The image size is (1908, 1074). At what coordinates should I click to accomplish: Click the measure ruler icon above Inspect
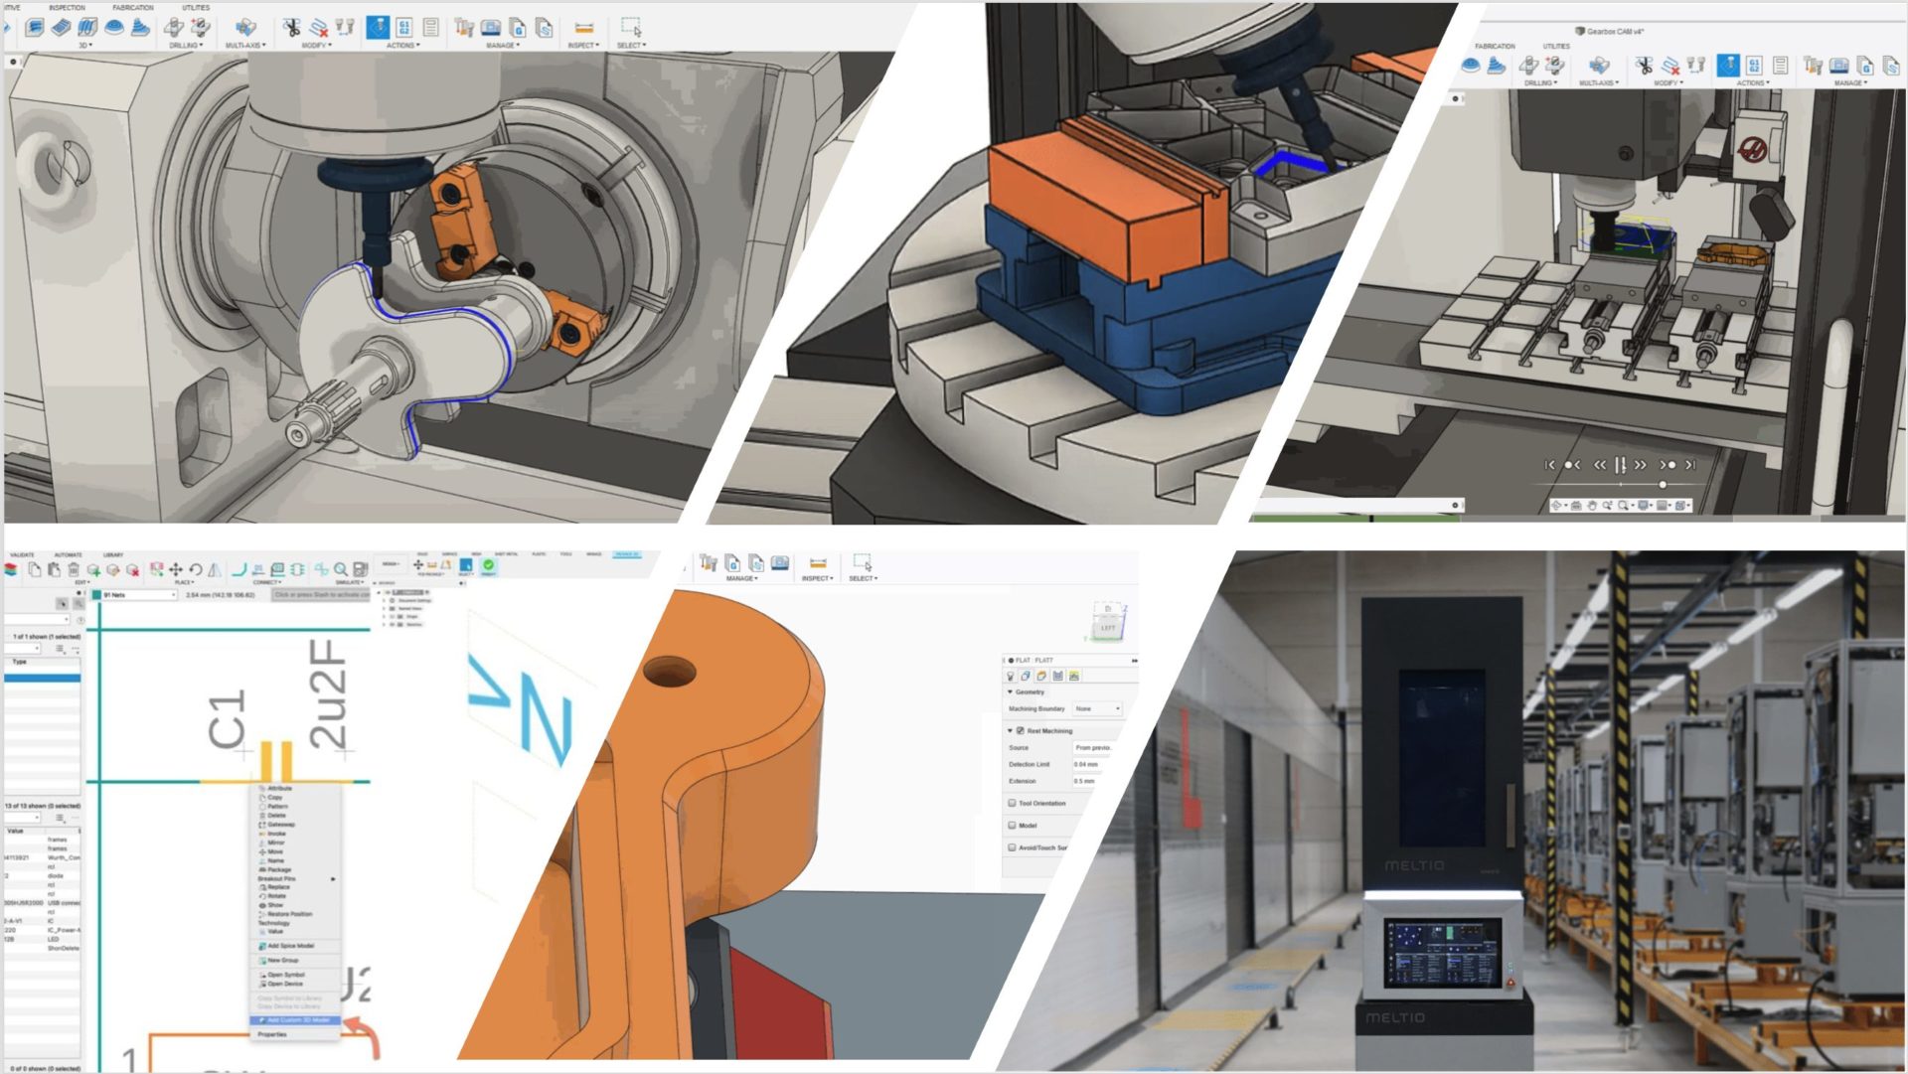coord(583,28)
